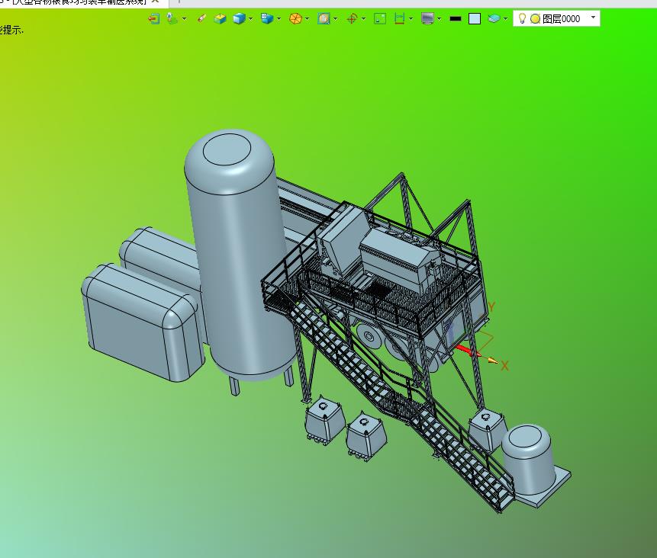Image resolution: width=657 pixels, height=558 pixels.
Task: Expand the blue cube display dropdown arrow
Action: tap(250, 19)
